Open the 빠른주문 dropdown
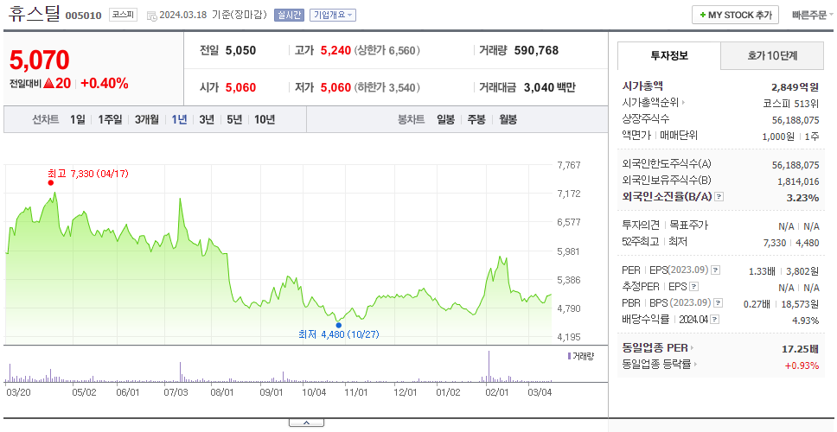 (x=813, y=15)
